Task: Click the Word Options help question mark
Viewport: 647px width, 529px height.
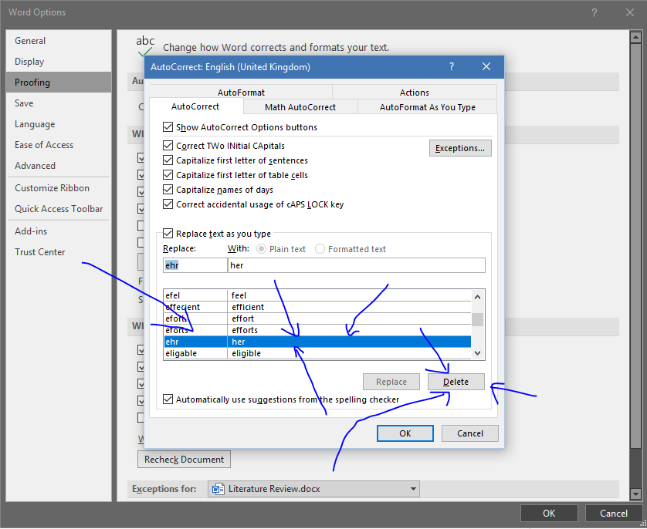Action: (594, 12)
